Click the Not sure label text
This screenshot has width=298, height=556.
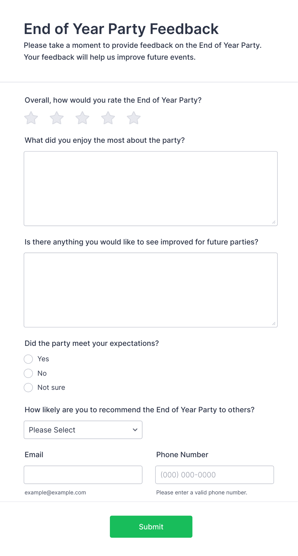click(51, 388)
